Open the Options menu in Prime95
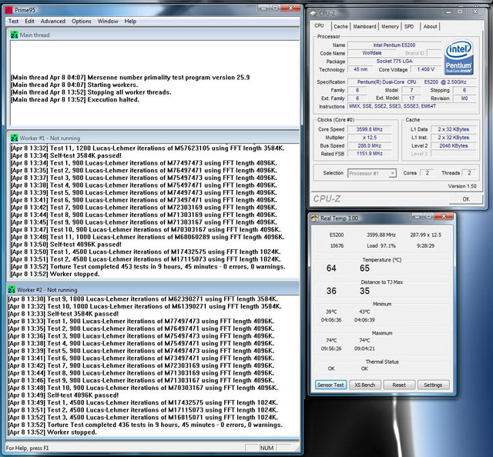The height and width of the screenshot is (457, 493). click(x=82, y=22)
